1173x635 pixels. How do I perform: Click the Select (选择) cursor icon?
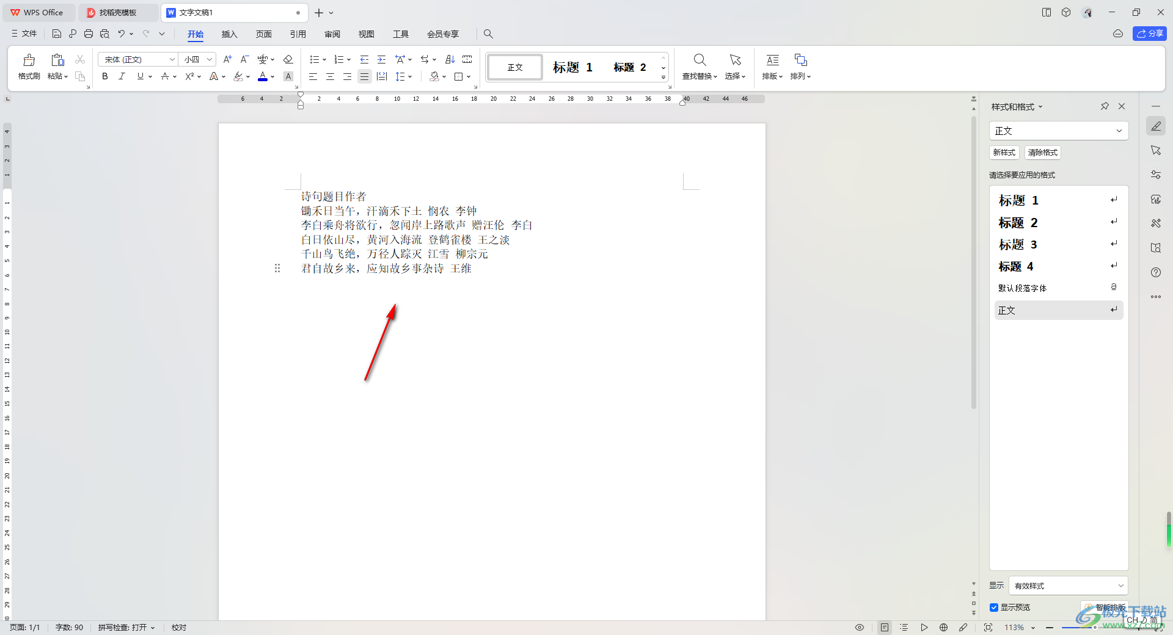click(x=735, y=60)
